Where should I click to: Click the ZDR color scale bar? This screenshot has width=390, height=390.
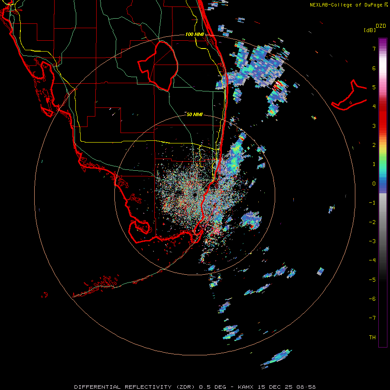(x=383, y=192)
